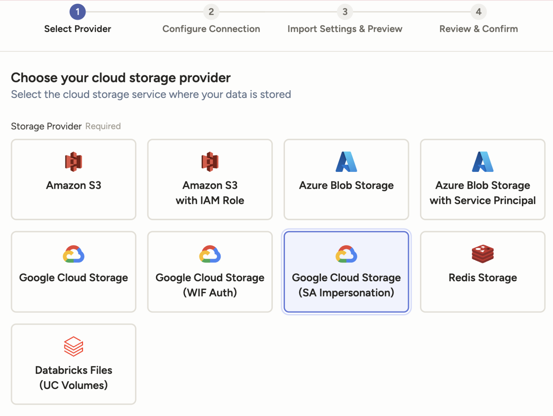Click the Azure logo on the plain Azure Blob Storage card
This screenshot has height=416, width=553.
tap(346, 162)
